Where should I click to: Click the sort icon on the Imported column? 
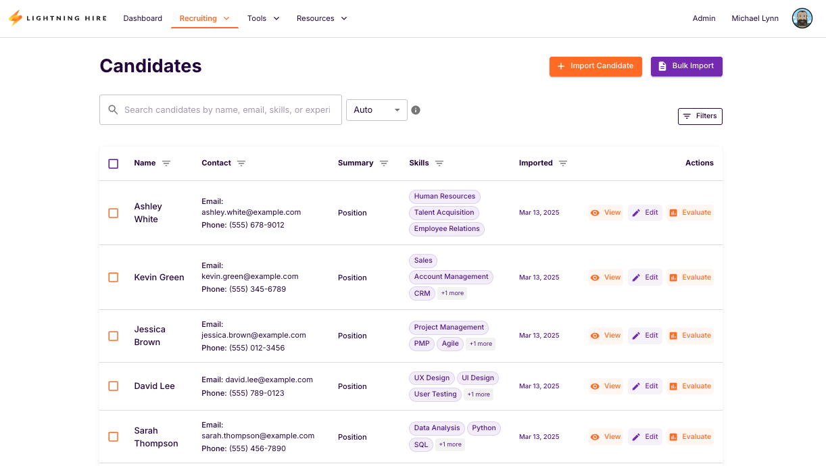562,163
